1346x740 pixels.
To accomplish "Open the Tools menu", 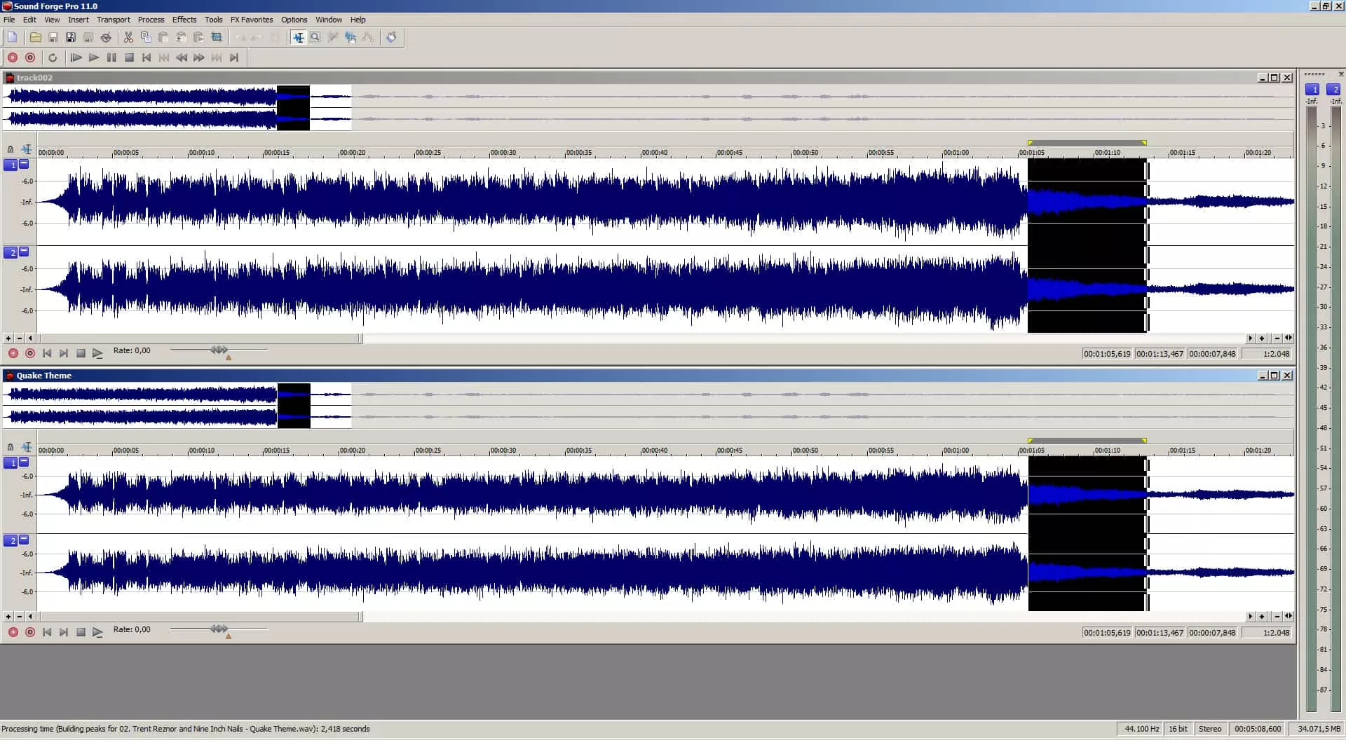I will pyautogui.click(x=214, y=20).
